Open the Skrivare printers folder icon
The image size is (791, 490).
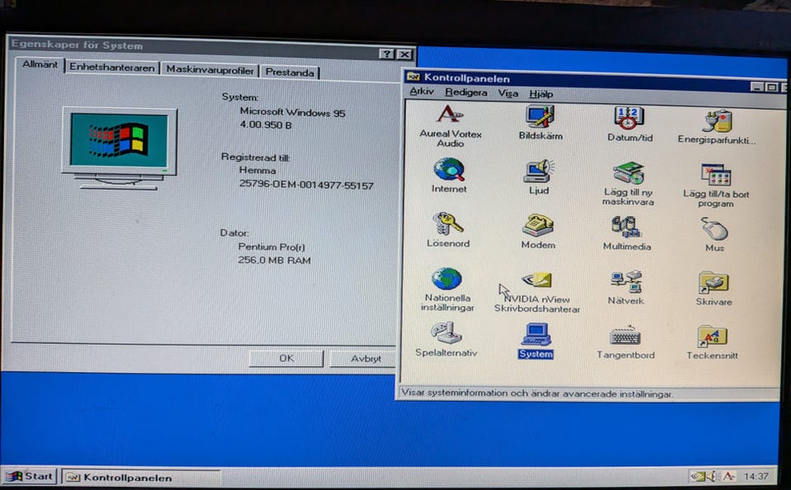pos(714,283)
